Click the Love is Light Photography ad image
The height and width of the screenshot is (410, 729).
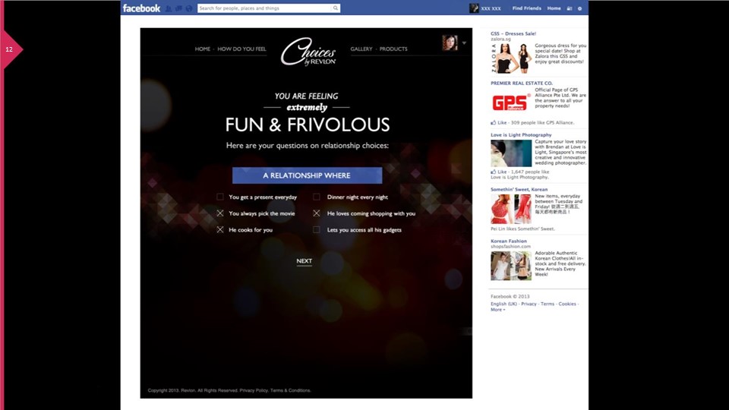[511, 153]
